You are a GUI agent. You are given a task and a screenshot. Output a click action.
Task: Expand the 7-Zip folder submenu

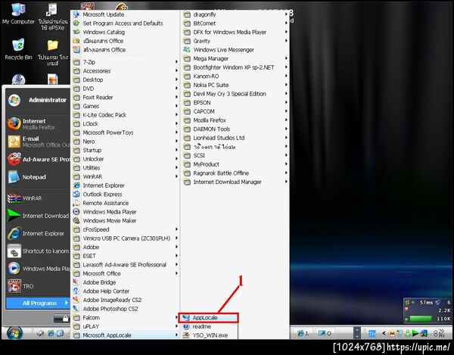pos(126,62)
